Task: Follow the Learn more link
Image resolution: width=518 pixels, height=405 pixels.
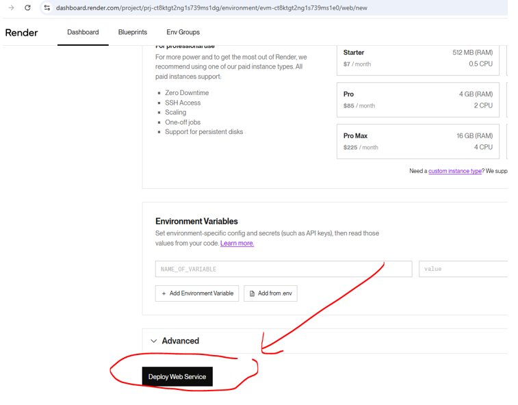Action: coord(237,244)
